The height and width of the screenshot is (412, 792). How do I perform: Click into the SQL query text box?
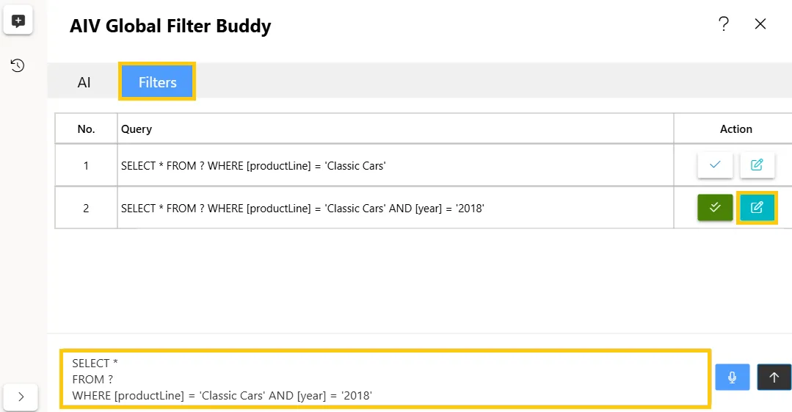pyautogui.click(x=385, y=379)
